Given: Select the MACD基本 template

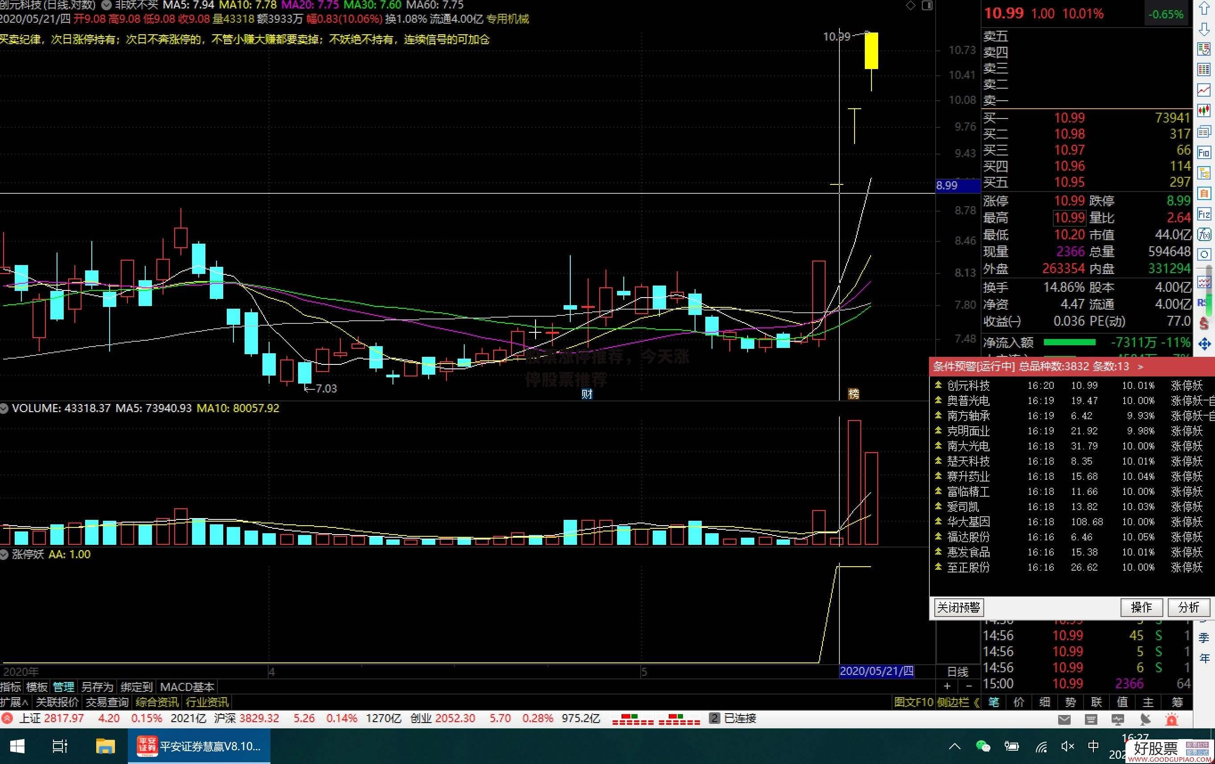Looking at the screenshot, I should (187, 687).
